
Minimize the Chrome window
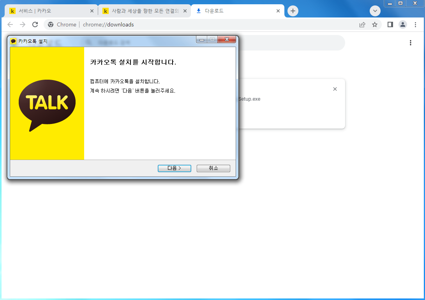click(390, 3)
